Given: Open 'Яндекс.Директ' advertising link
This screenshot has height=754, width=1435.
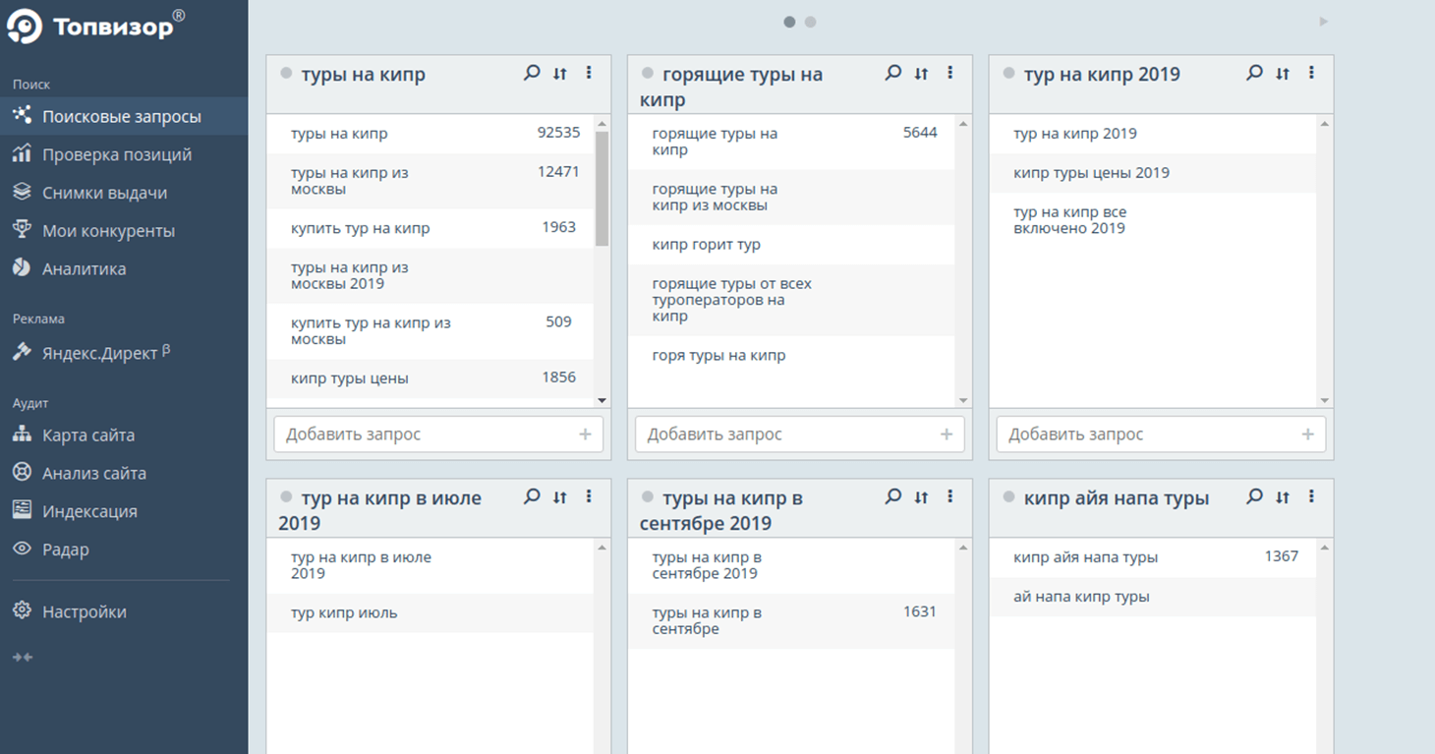Looking at the screenshot, I should (99, 353).
